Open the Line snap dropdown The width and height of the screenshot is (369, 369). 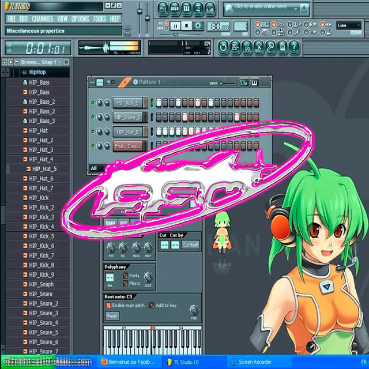[x=349, y=25]
